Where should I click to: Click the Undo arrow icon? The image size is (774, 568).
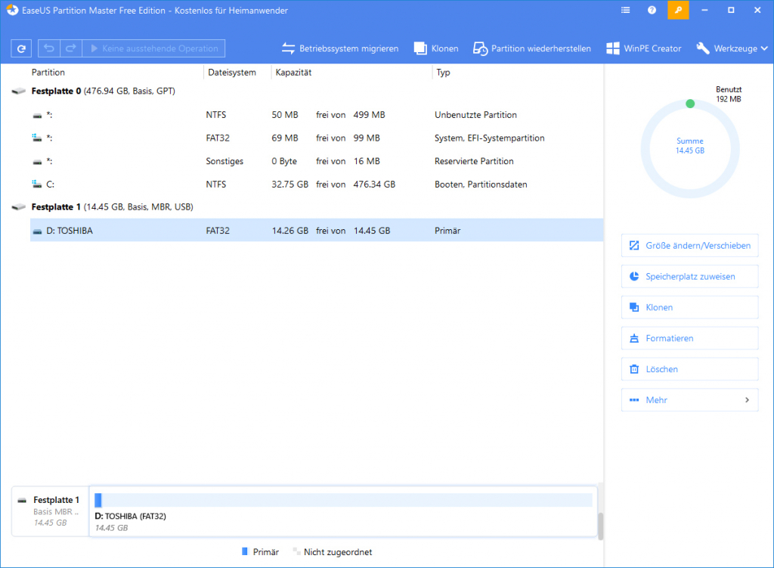47,48
